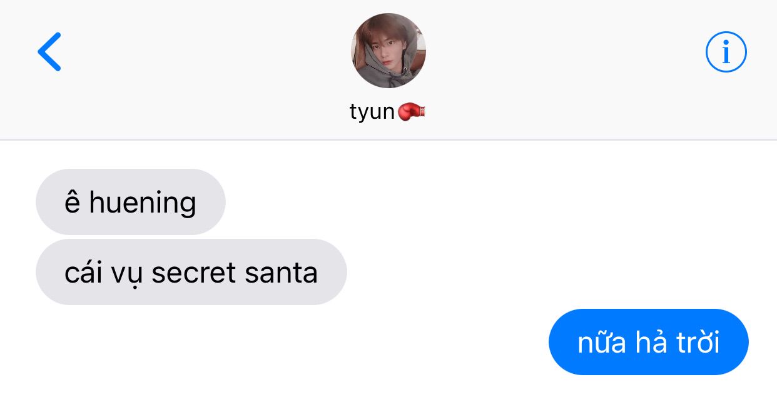Click the word "huening" in first message
777x412 pixels.
[143, 203]
